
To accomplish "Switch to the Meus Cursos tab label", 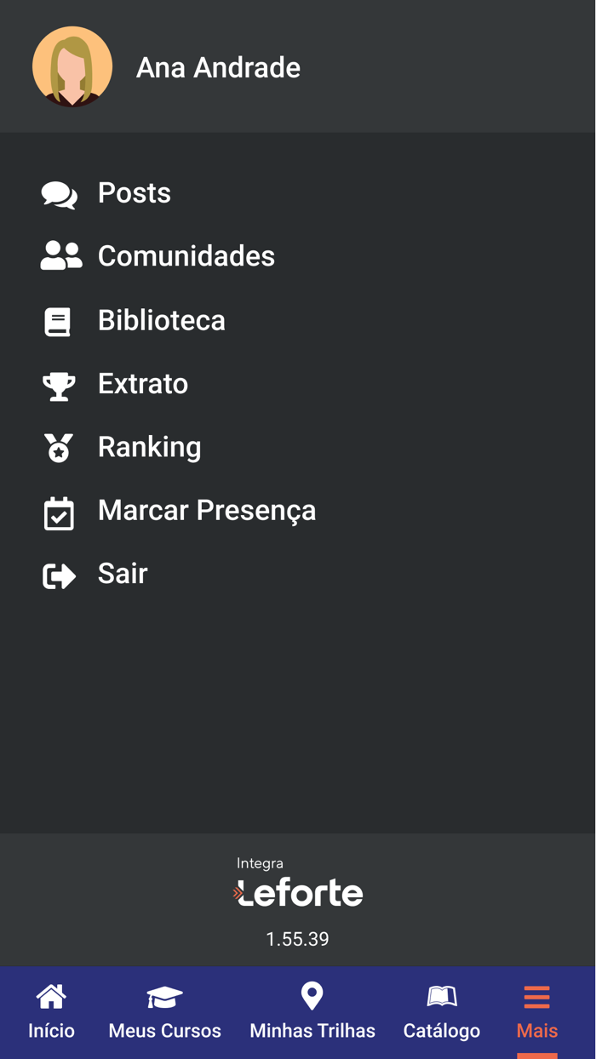I will coord(164,1031).
